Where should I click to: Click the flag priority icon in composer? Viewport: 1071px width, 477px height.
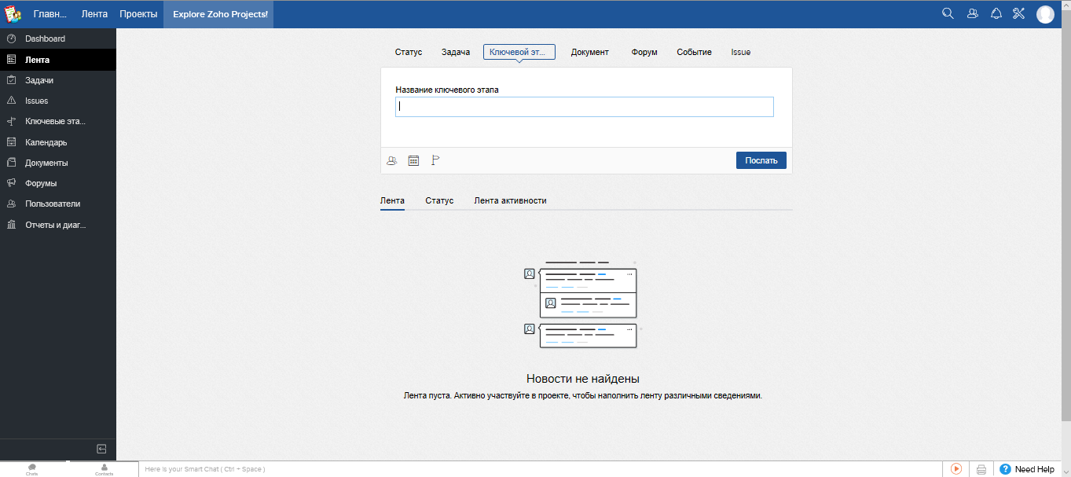click(x=435, y=160)
